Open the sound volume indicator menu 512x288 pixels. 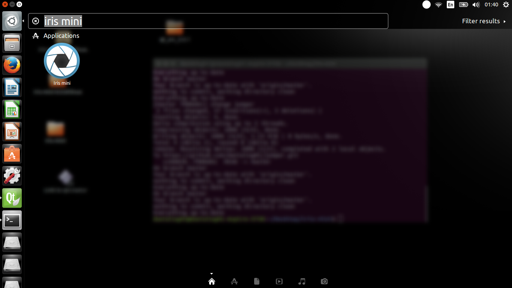(x=476, y=4)
